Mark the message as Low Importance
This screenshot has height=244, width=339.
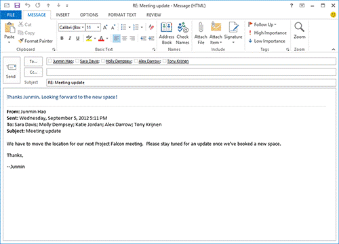click(266, 41)
